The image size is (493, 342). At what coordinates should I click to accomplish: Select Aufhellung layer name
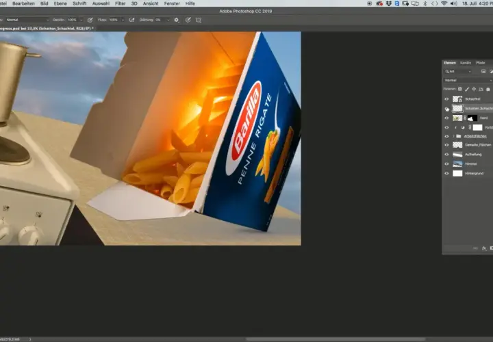tap(473, 155)
